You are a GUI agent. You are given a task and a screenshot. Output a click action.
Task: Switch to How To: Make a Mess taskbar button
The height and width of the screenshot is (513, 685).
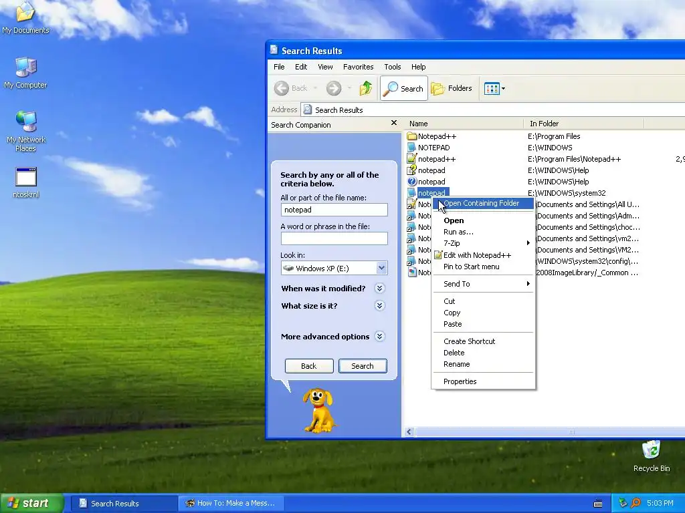231,504
